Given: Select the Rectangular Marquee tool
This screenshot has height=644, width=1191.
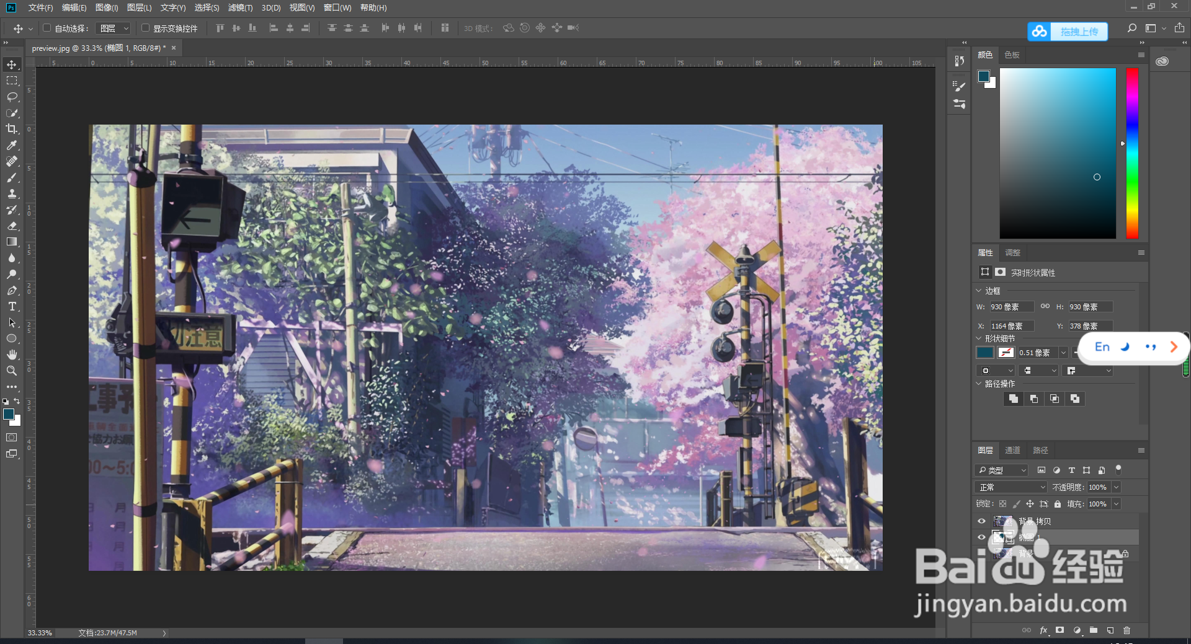Looking at the screenshot, I should click(12, 81).
